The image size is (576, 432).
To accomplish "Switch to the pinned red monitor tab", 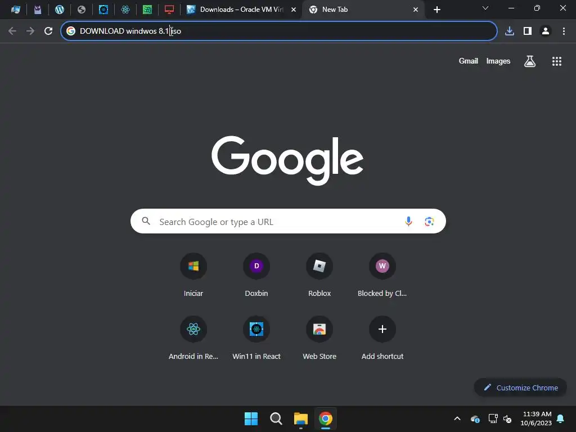I will 169,10.
